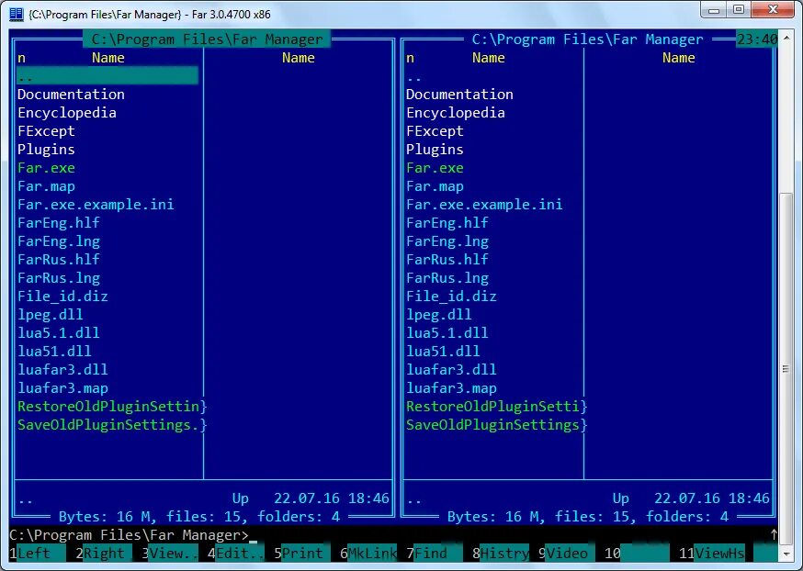Image resolution: width=803 pixels, height=571 pixels.
Task: Select lpeg.dll in the left panel
Action: tap(51, 315)
